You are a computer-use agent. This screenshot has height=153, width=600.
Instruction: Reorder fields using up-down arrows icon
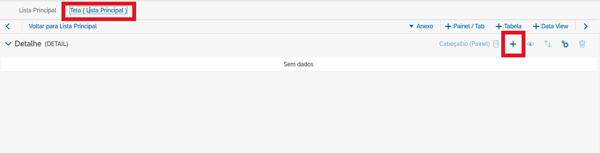tap(547, 44)
